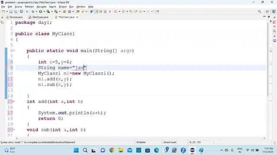This screenshot has width=277, height=155.
Task: Click the Coverage run icon
Action: click(x=48, y=12)
